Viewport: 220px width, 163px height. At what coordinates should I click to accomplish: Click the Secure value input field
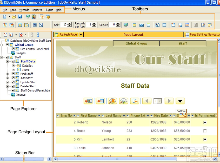point(112,25)
